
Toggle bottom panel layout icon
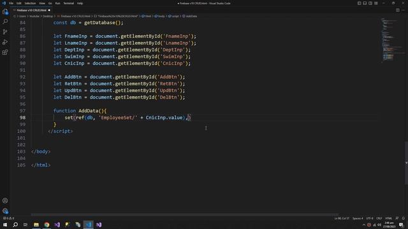(365, 3)
